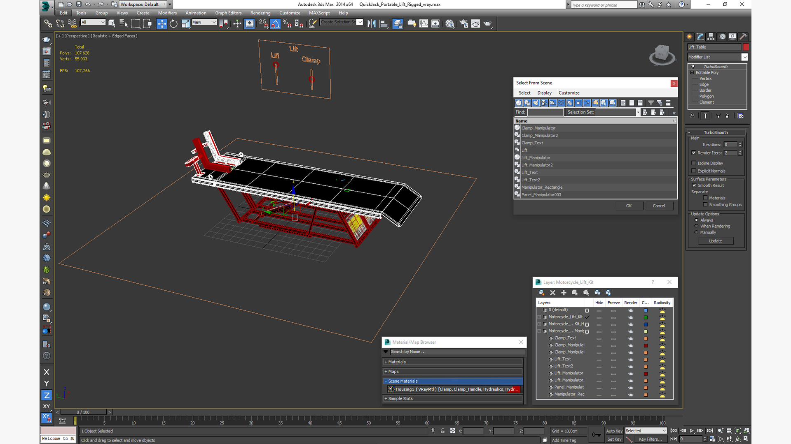
Task: Click the Render Production teapot icon
Action: point(488,24)
